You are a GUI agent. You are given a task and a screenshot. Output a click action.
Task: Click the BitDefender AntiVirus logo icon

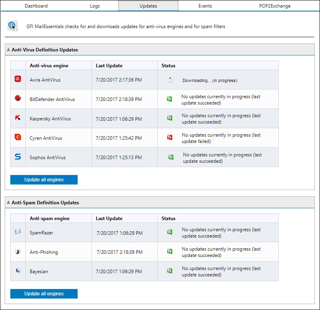point(18,98)
